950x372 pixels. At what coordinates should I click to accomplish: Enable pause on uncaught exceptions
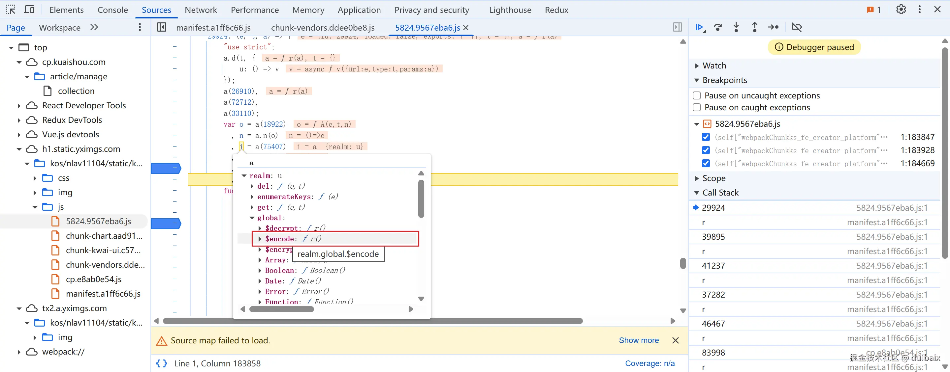[x=697, y=96]
